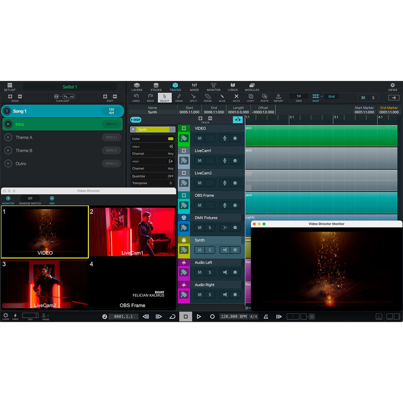Open the Grid snap mode dropdown

(331, 97)
